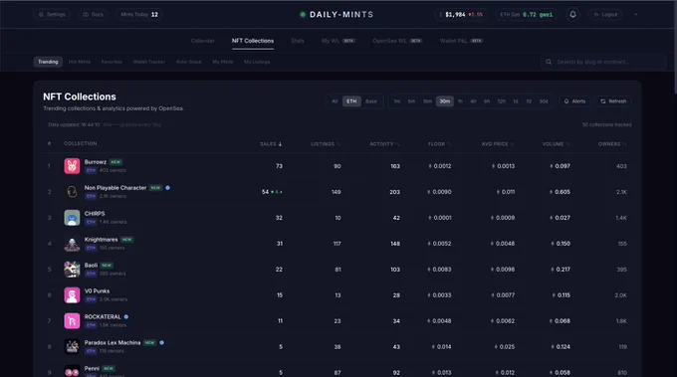Choose the 1h time range
Image resolution: width=677 pixels, height=377 pixels.
[460, 101]
